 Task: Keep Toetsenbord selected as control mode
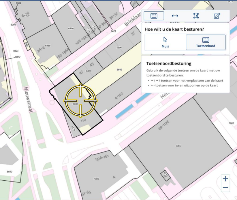pos(206,42)
